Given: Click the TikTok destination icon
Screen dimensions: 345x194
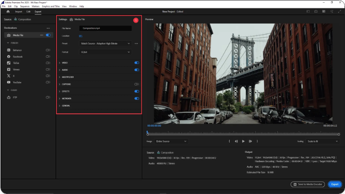Looking at the screenshot, I should 9,63.
